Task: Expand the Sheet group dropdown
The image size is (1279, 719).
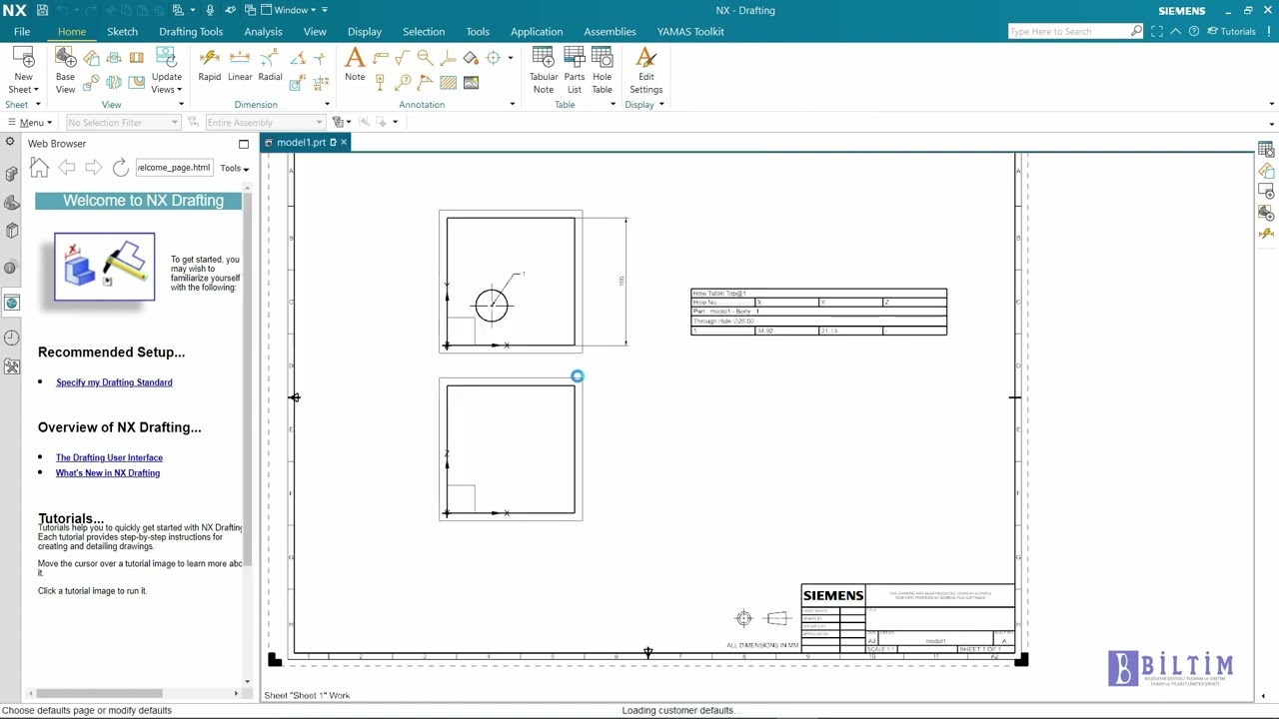Action: pos(38,105)
